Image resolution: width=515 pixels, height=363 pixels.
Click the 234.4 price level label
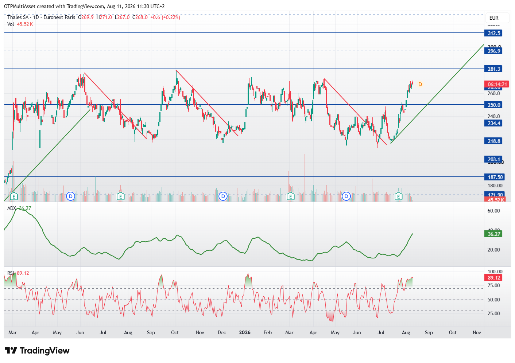[x=494, y=123]
